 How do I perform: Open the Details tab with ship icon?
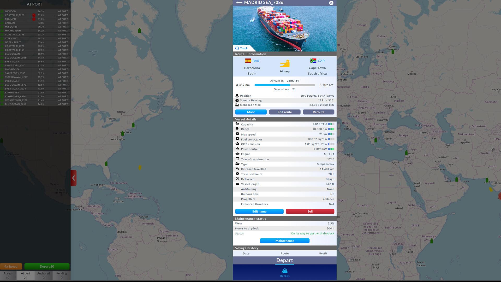[284, 273]
